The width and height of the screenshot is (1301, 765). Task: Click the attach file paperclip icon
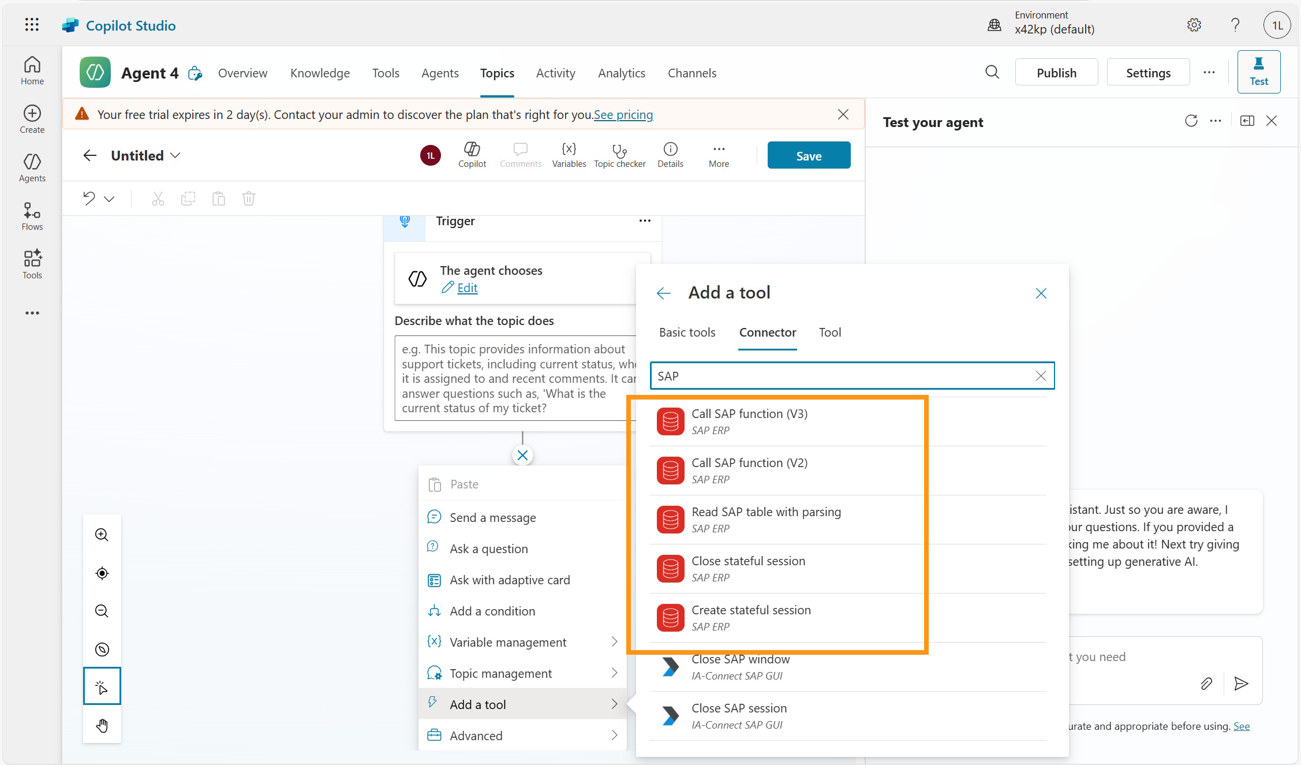point(1206,684)
